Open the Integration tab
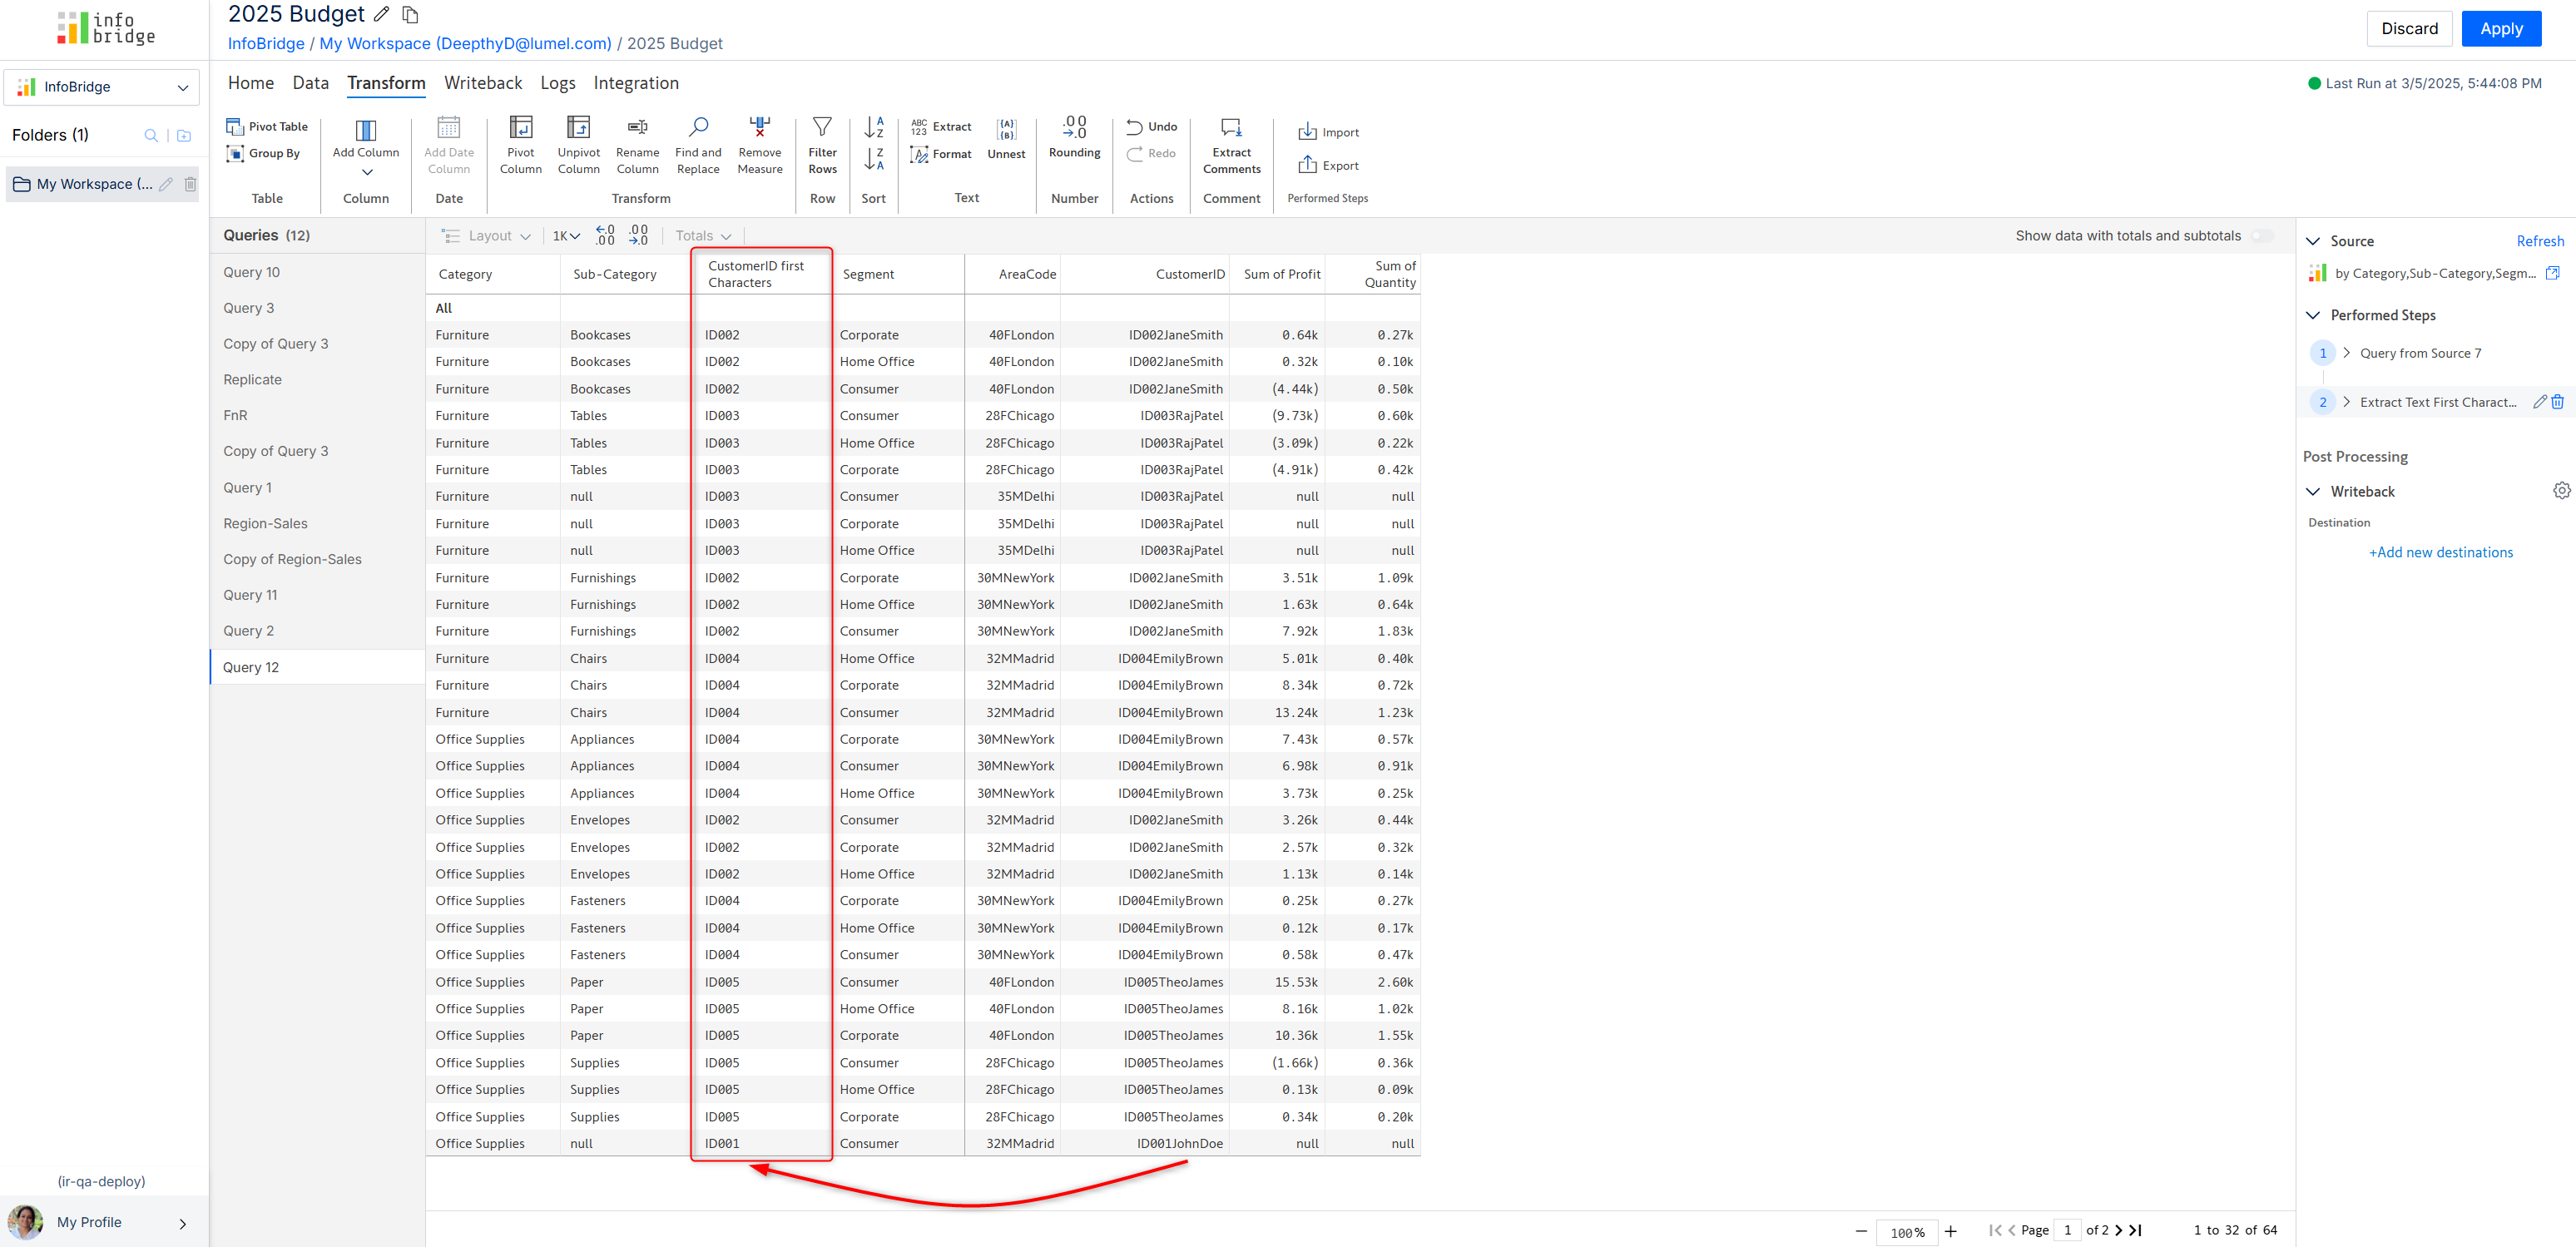Image resolution: width=2576 pixels, height=1247 pixels. click(635, 83)
